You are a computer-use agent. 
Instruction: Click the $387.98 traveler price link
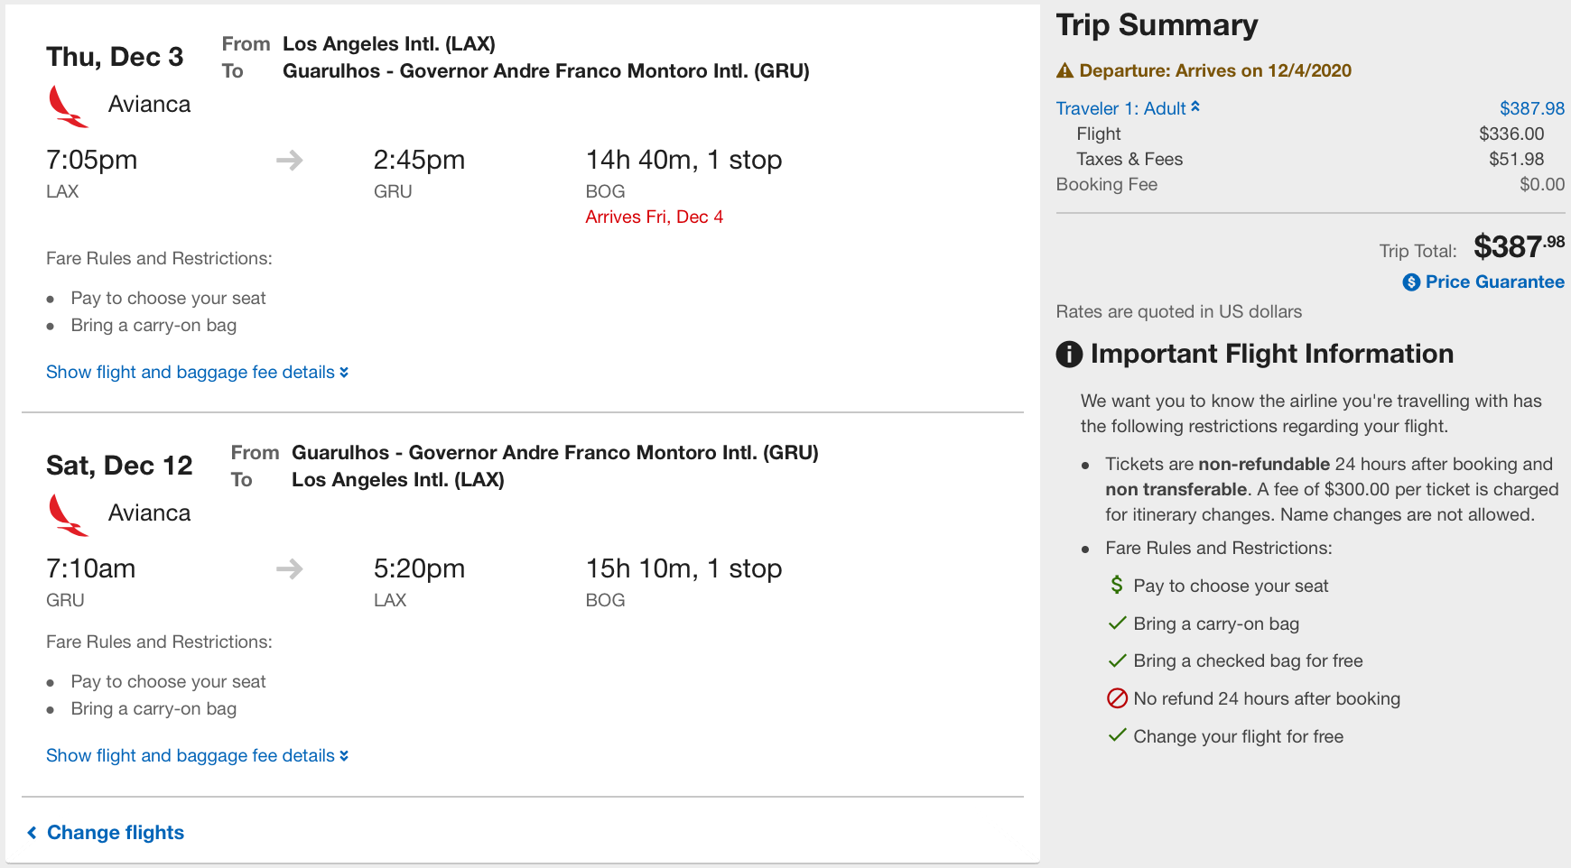click(x=1531, y=108)
